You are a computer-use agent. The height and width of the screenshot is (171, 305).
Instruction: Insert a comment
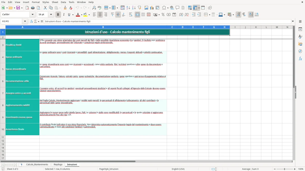(x=177, y=8)
